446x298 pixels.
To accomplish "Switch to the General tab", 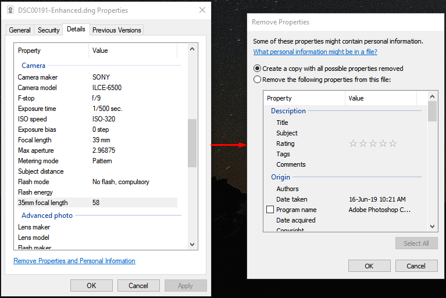I will (x=20, y=30).
